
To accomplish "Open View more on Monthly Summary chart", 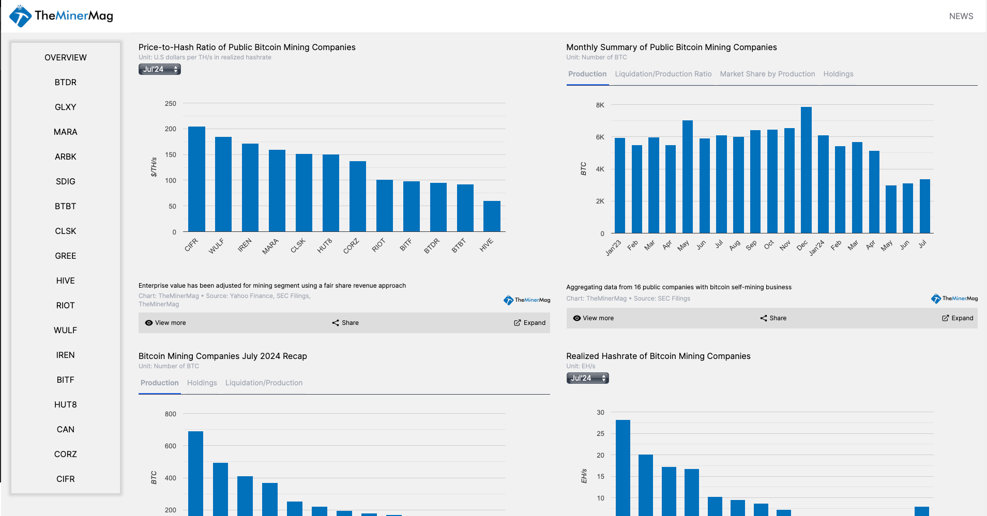I will click(594, 318).
